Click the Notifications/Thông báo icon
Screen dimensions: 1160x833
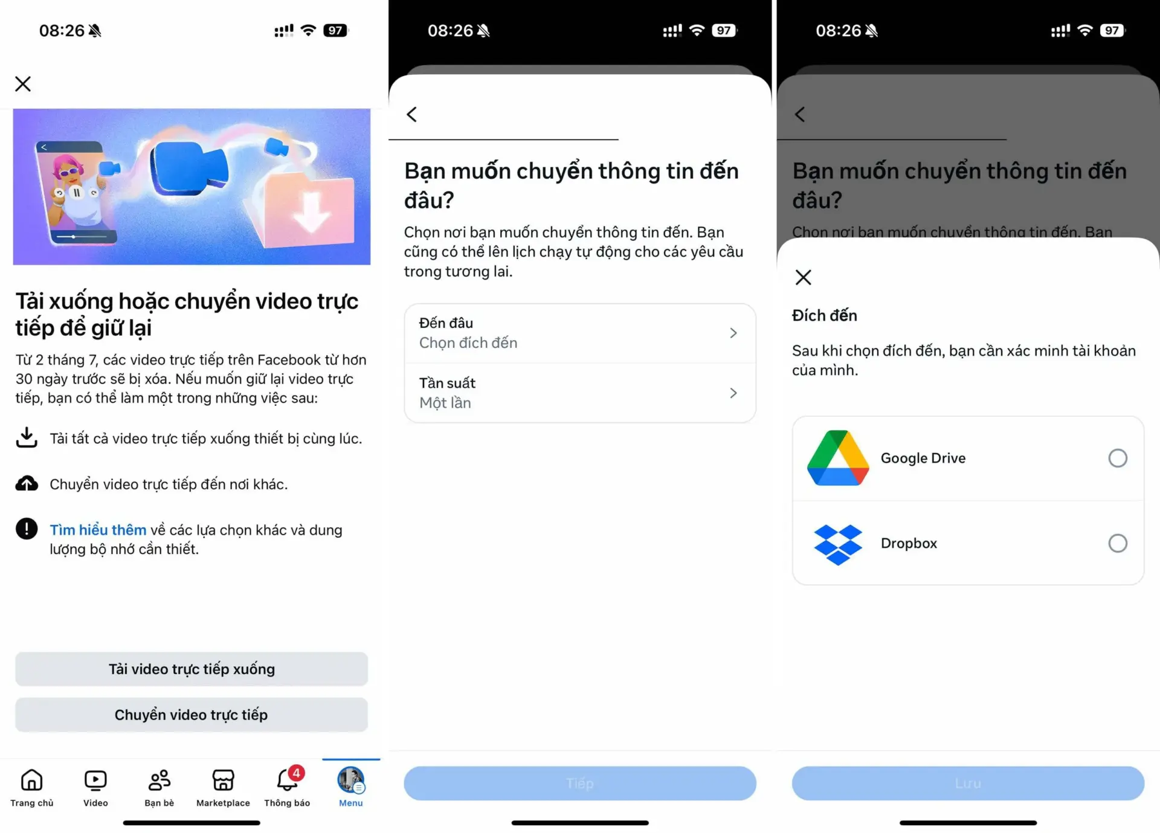(x=286, y=776)
